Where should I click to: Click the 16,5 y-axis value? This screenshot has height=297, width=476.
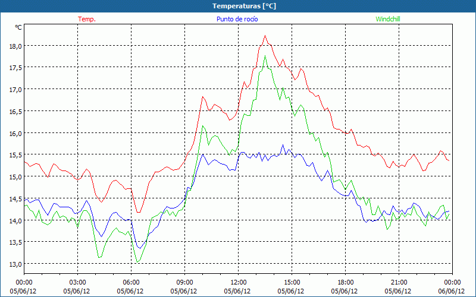(x=15, y=112)
